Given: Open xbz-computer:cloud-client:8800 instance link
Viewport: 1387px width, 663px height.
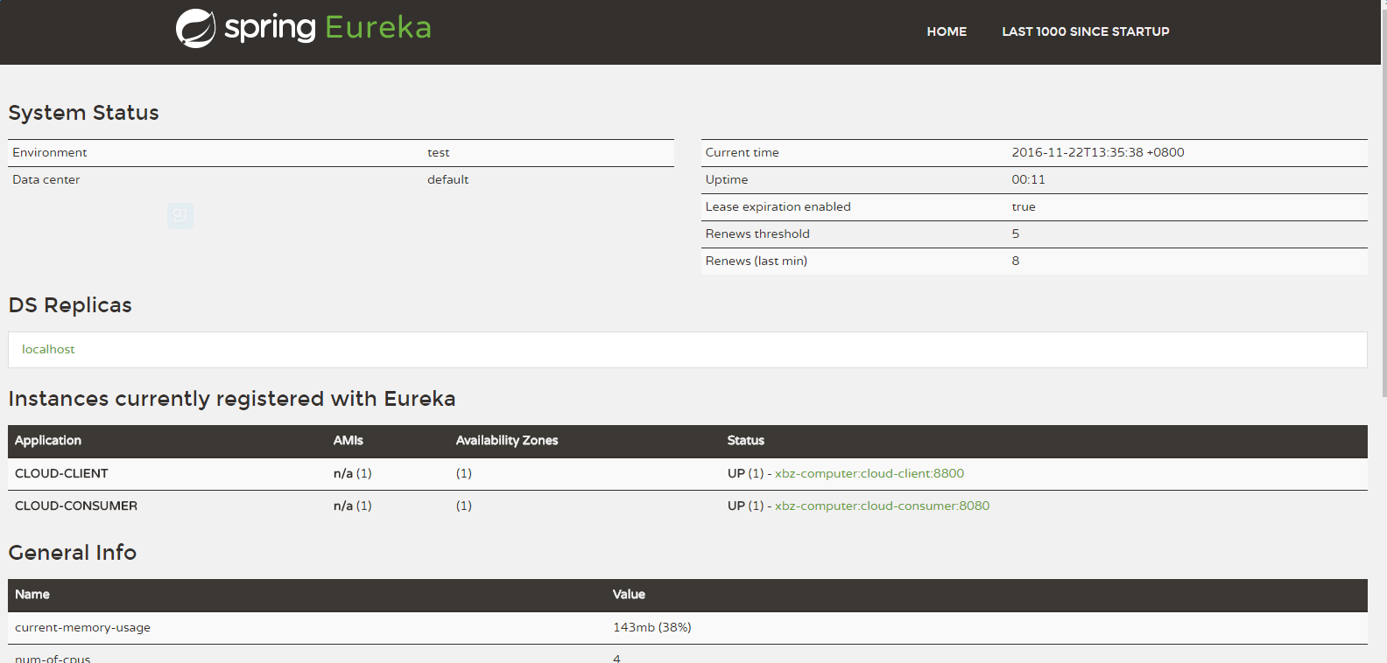Looking at the screenshot, I should pyautogui.click(x=870, y=473).
